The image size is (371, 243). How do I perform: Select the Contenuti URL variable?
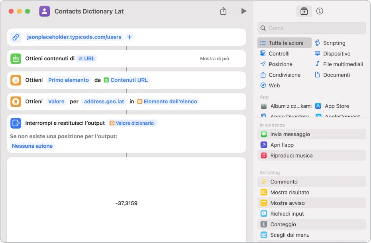tap(126, 80)
